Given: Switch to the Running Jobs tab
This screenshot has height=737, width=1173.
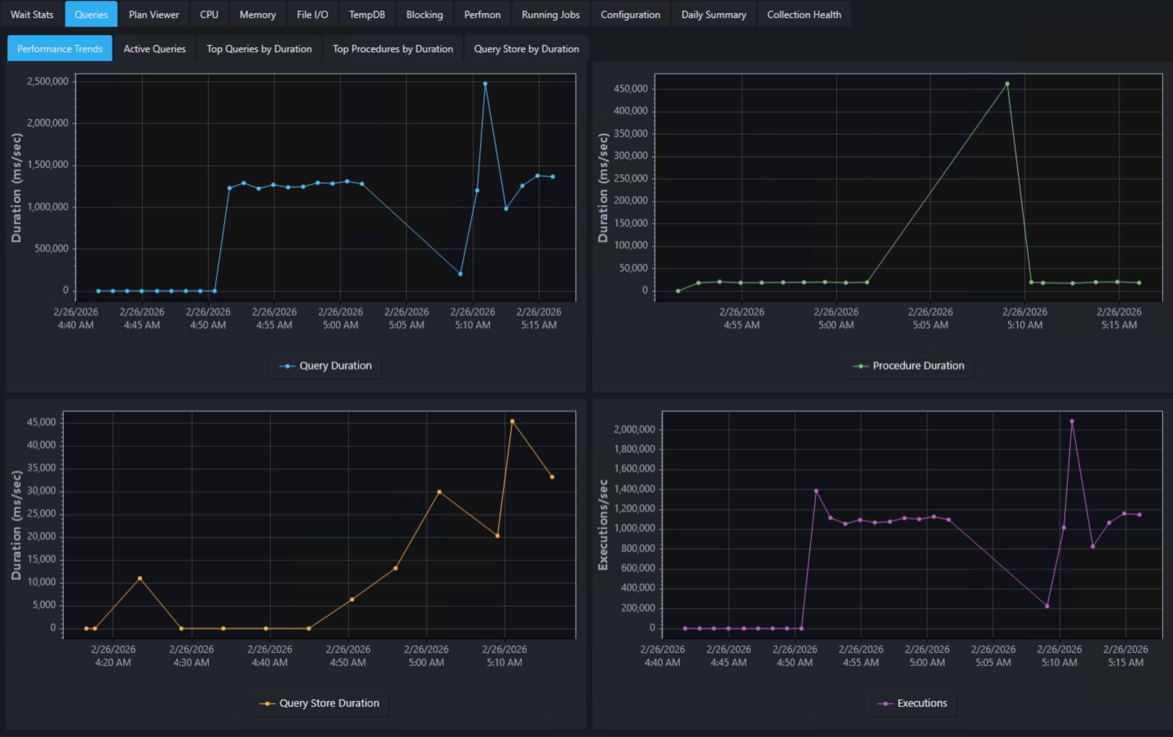Looking at the screenshot, I should point(550,14).
